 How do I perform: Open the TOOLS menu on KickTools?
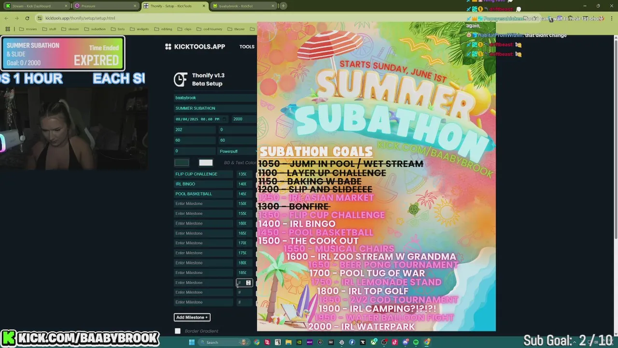(247, 47)
